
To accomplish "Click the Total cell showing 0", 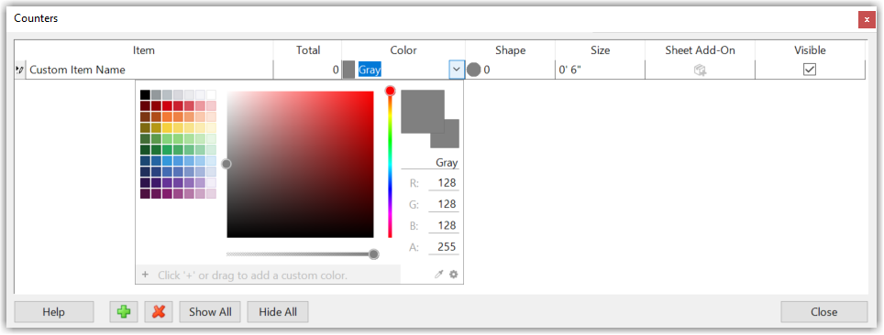I will coord(308,70).
